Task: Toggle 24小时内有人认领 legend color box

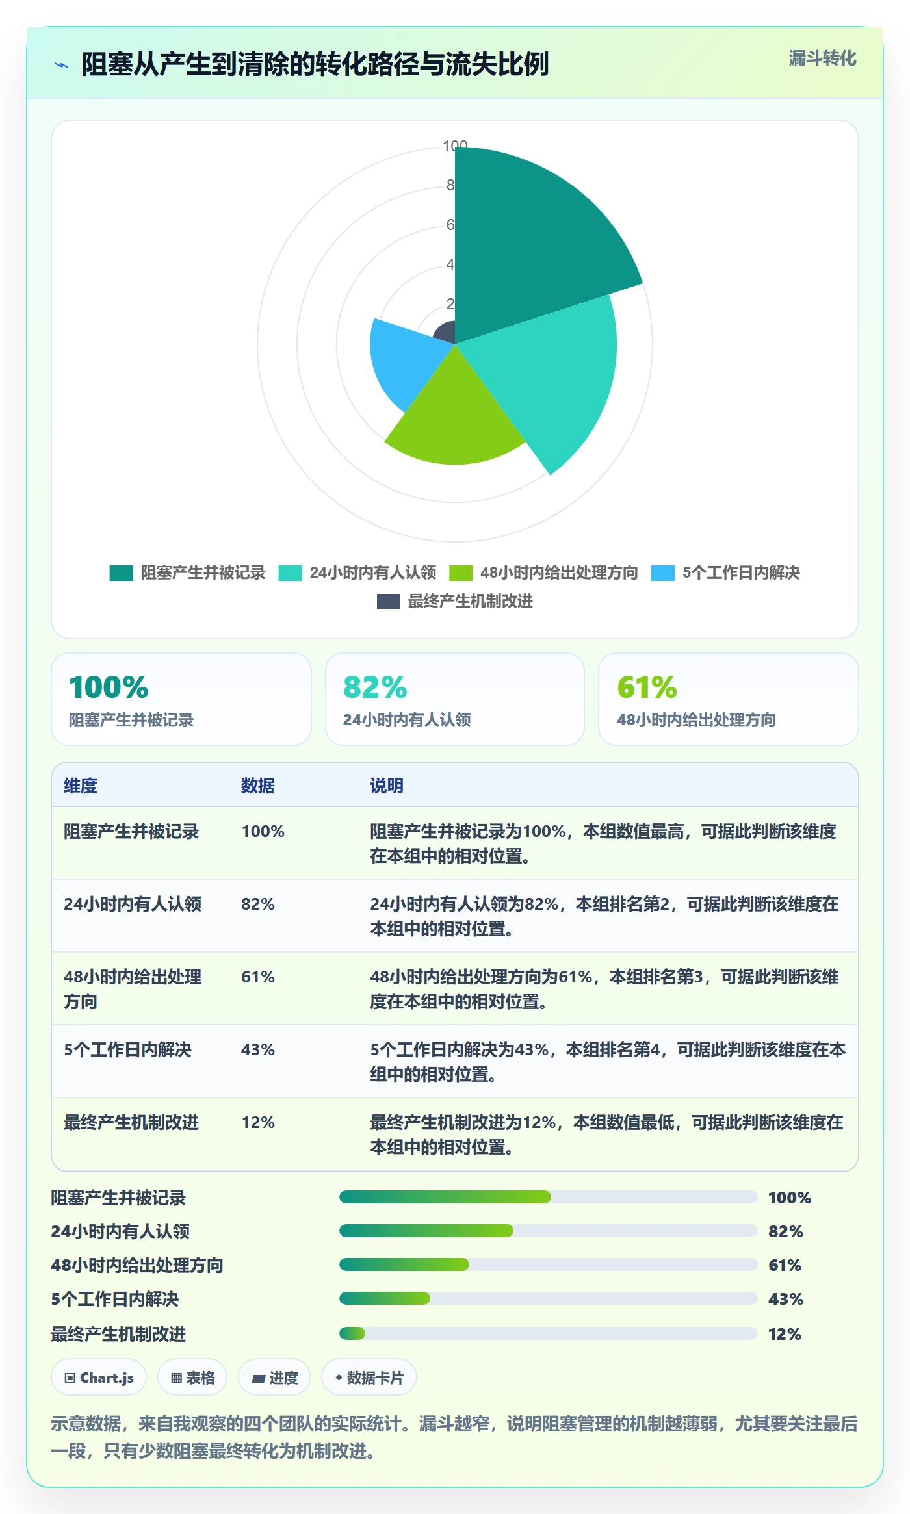Action: [290, 573]
